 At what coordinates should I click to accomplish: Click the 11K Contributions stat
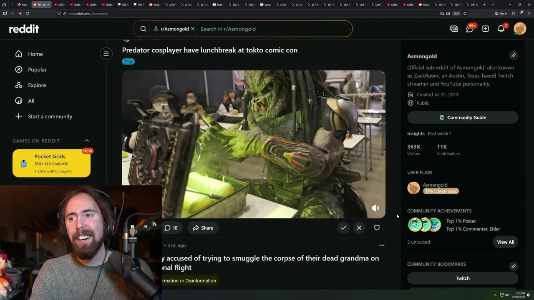448,150
